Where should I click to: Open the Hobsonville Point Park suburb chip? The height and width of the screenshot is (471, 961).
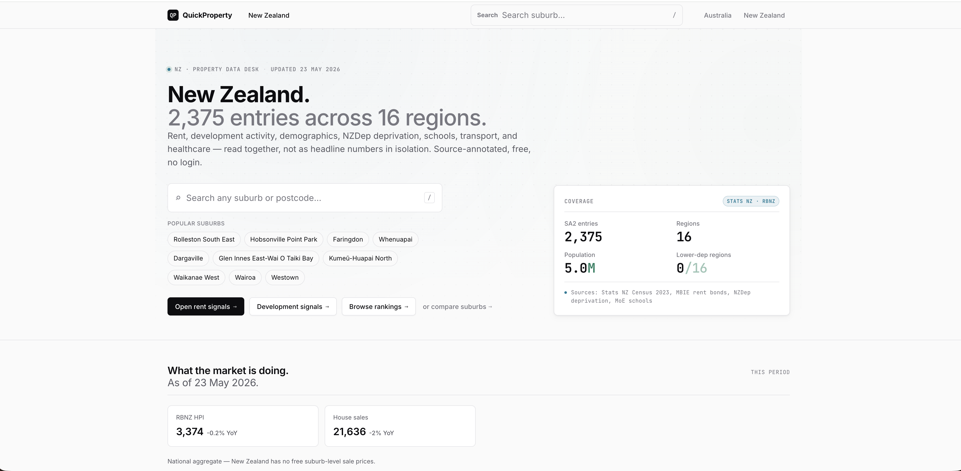283,239
